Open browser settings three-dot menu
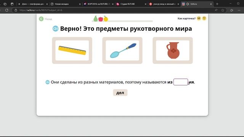Viewport: 244px width, 137px height. [x=239, y=10]
